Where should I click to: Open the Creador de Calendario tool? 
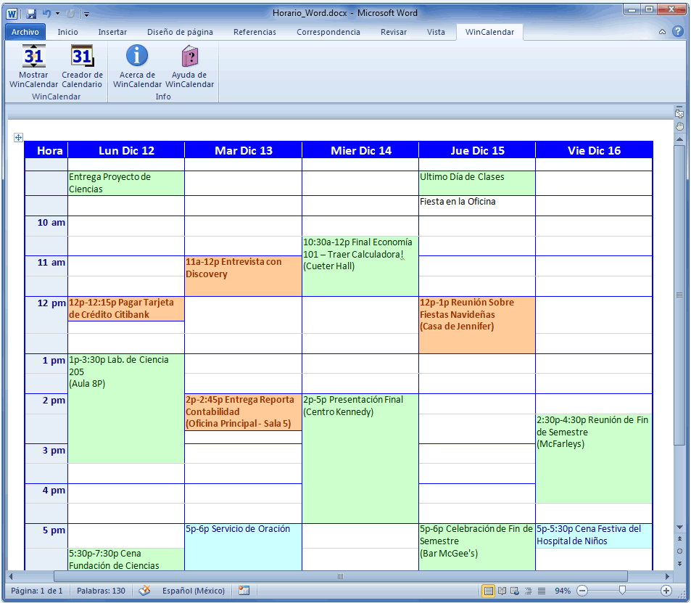(x=82, y=57)
